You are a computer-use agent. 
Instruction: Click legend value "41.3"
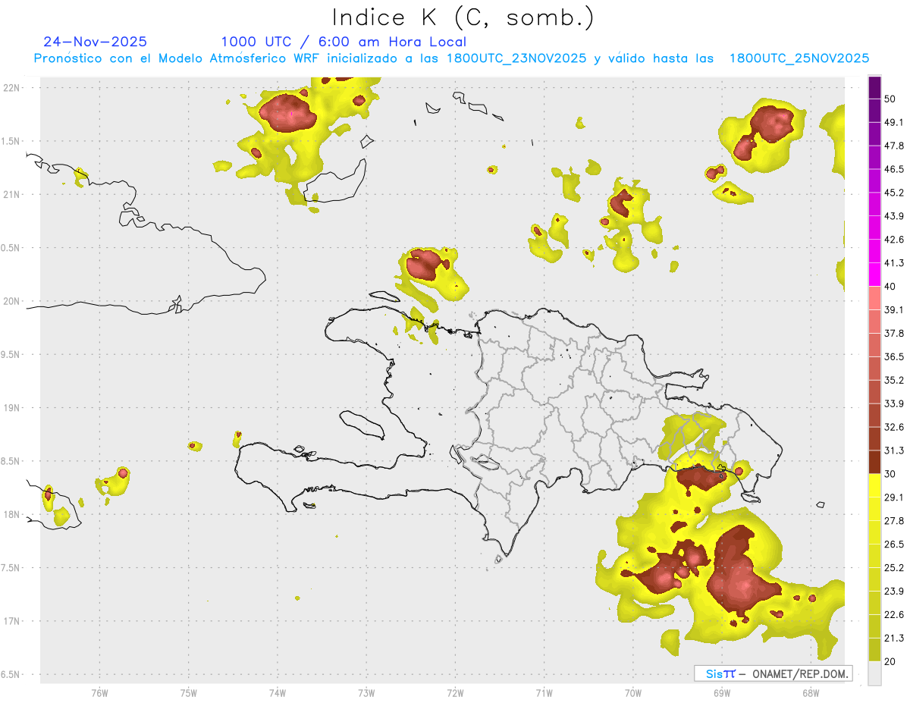[894, 263]
